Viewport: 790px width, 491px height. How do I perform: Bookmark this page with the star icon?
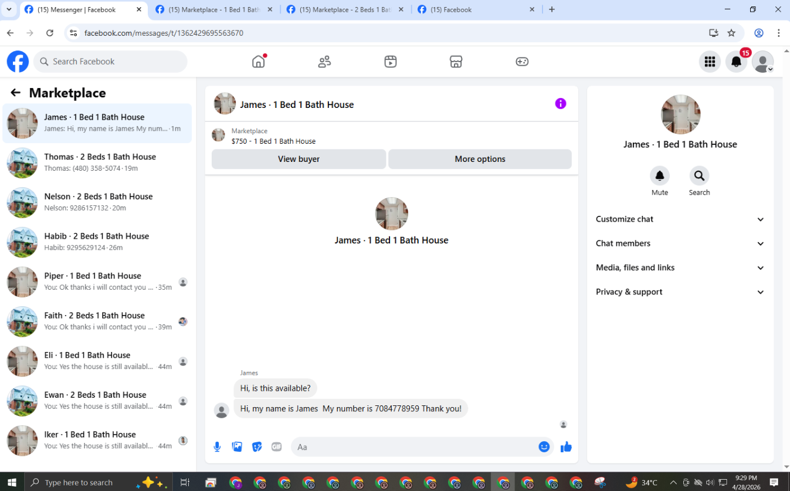click(x=731, y=33)
